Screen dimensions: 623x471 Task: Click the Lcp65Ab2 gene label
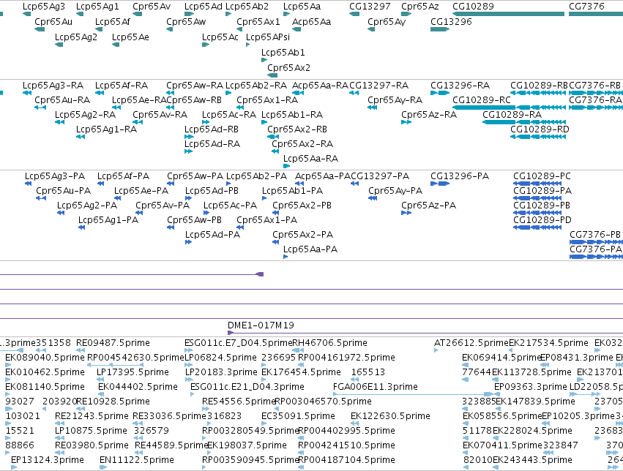tap(247, 7)
